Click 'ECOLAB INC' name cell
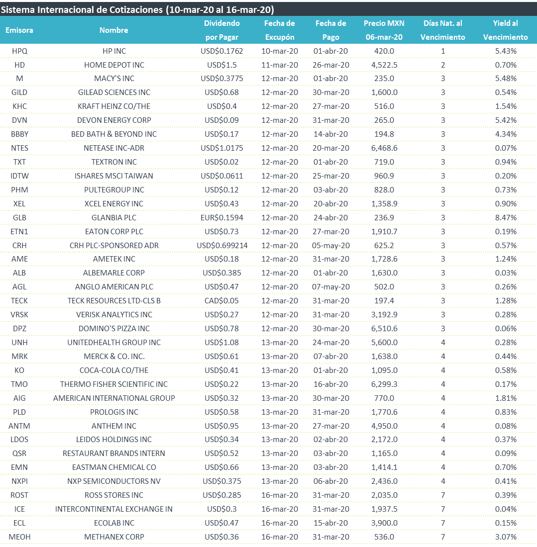537x547 pixels. tap(114, 523)
